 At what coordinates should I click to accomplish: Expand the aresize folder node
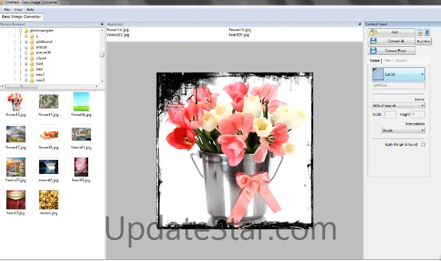(26, 47)
